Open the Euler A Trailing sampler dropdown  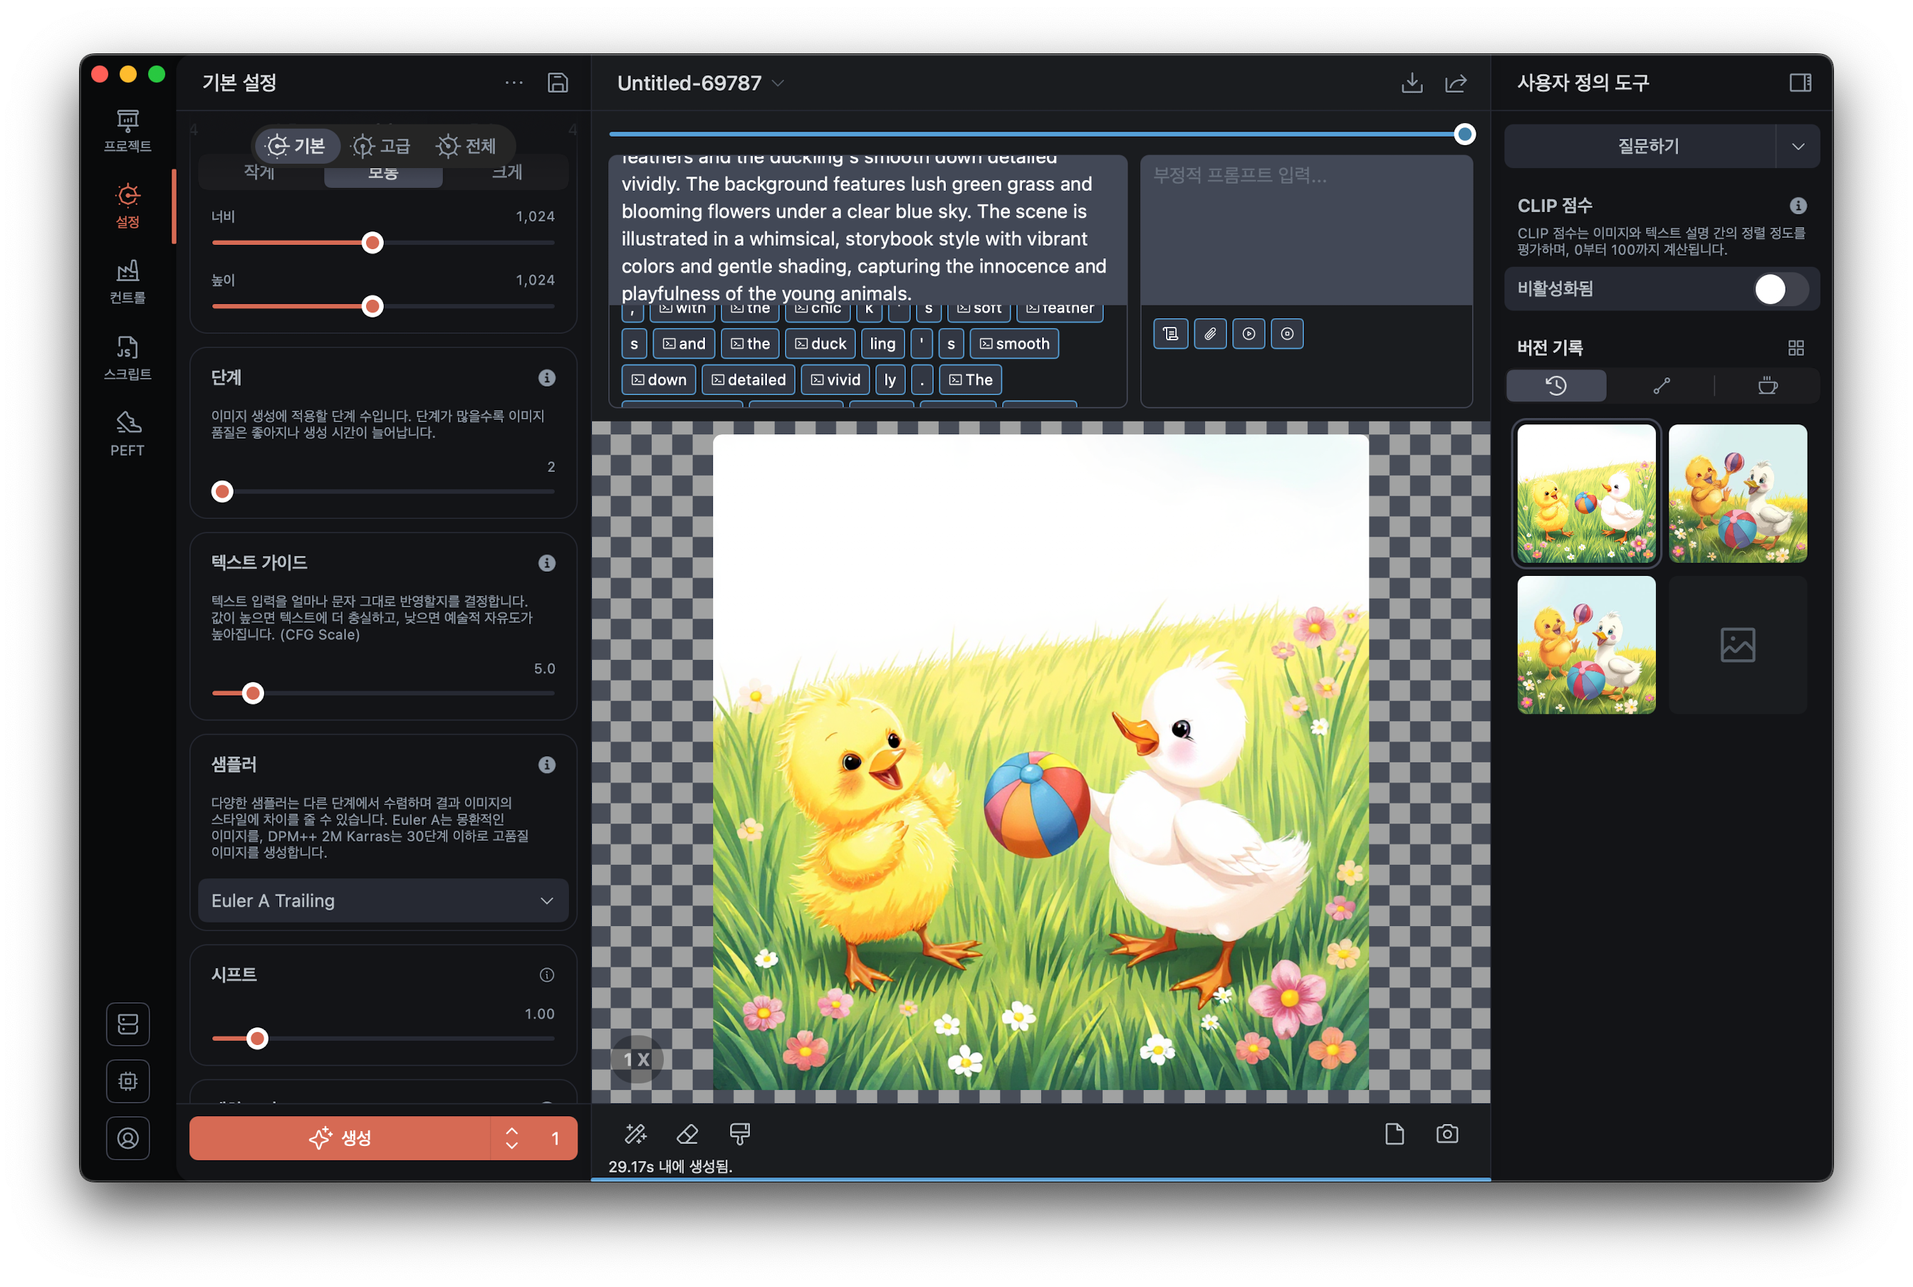(x=382, y=900)
